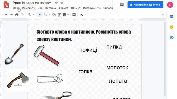Select the word пилка
This screenshot has height=99, width=177.
(114, 47)
